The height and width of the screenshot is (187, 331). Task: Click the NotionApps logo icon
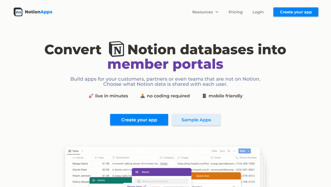click(18, 12)
